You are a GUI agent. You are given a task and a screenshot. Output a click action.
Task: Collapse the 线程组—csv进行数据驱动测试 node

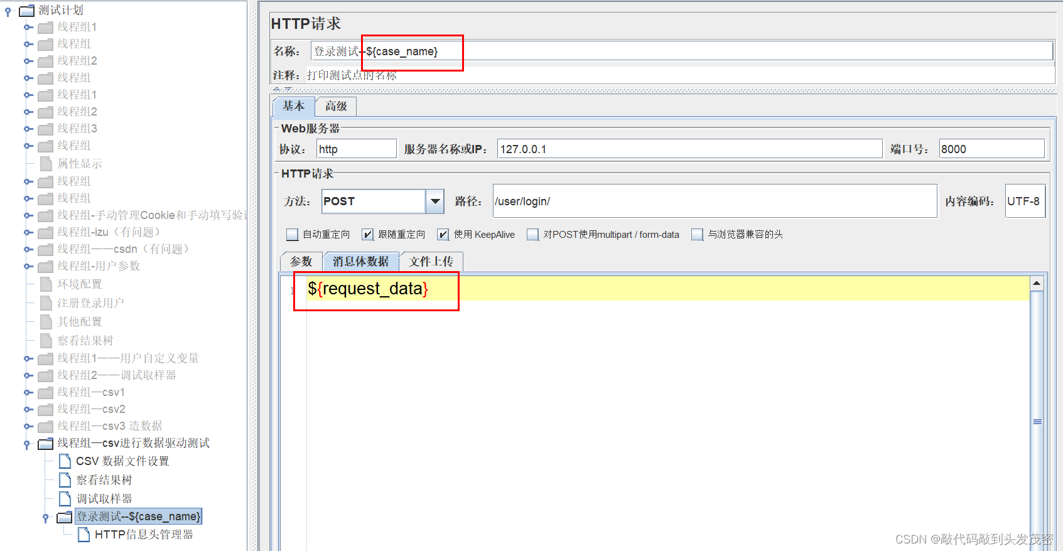point(27,444)
